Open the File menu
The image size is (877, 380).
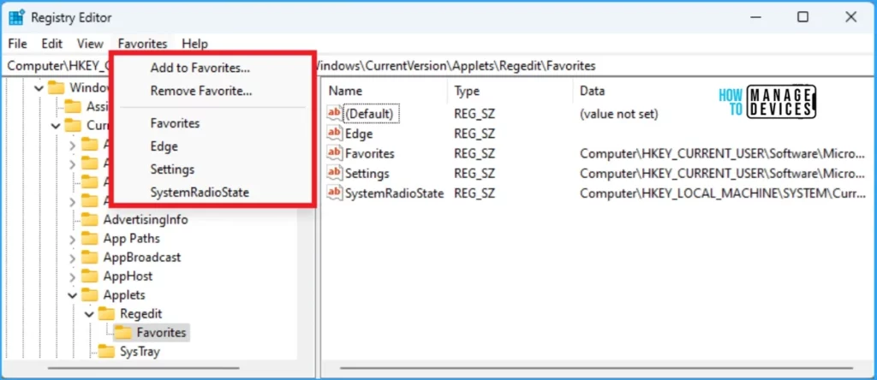point(17,44)
